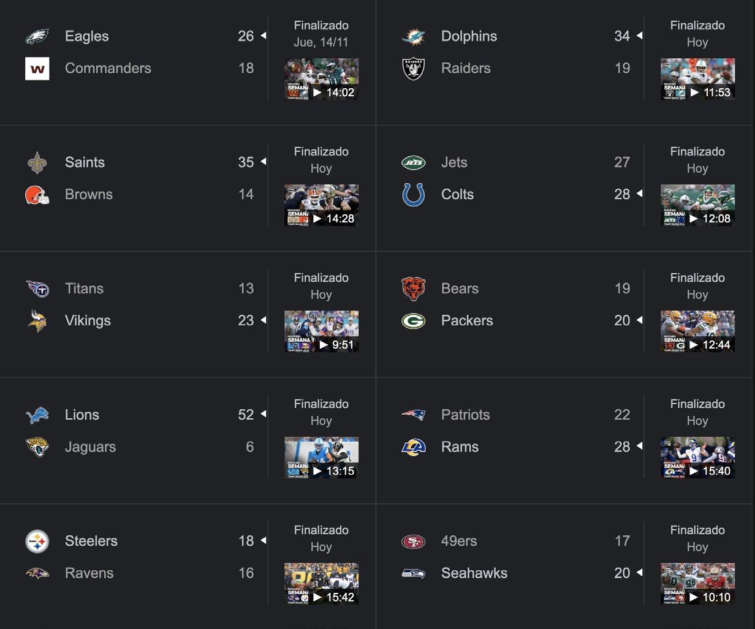Play the Lions vs Jaguars 13:15 recap
Image resolution: width=755 pixels, height=629 pixels.
coord(321,458)
